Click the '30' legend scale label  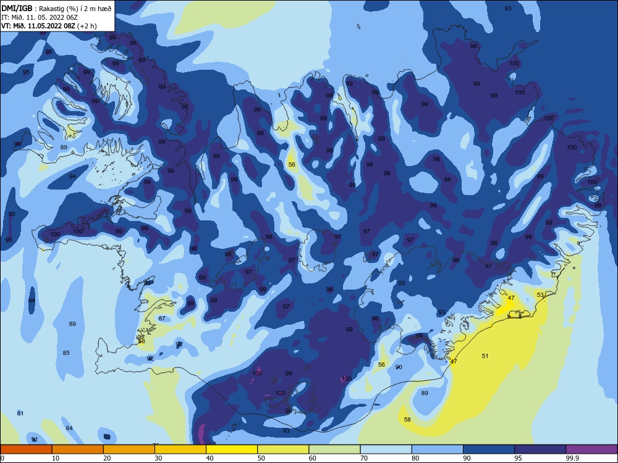tap(158, 458)
